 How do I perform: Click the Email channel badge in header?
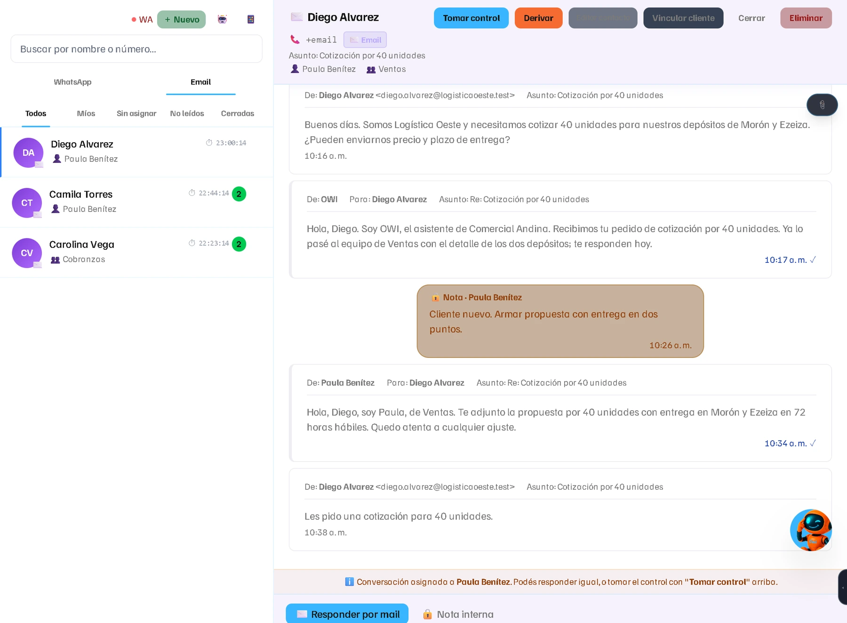(365, 40)
